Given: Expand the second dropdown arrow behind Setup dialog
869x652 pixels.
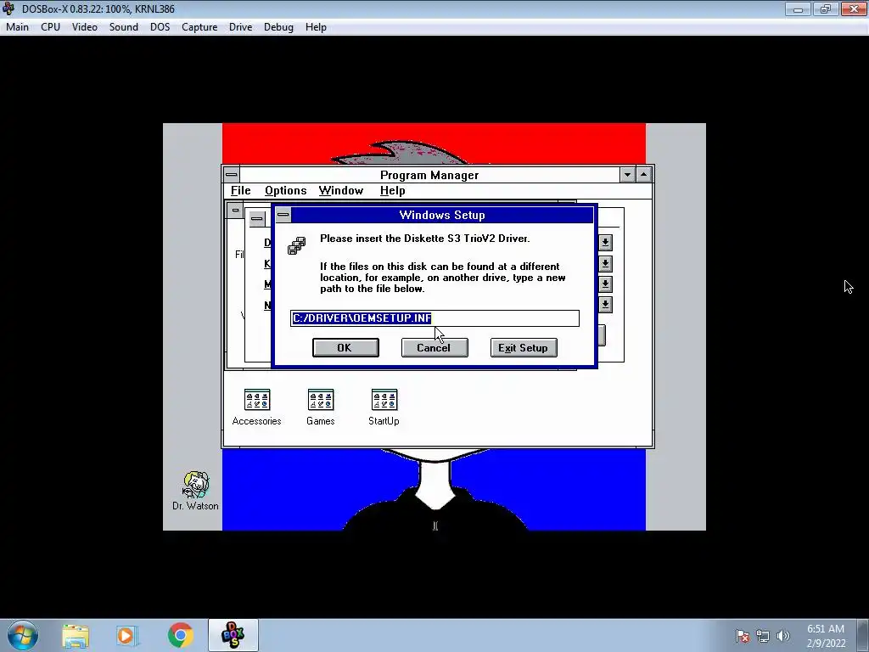Looking at the screenshot, I should 605,263.
